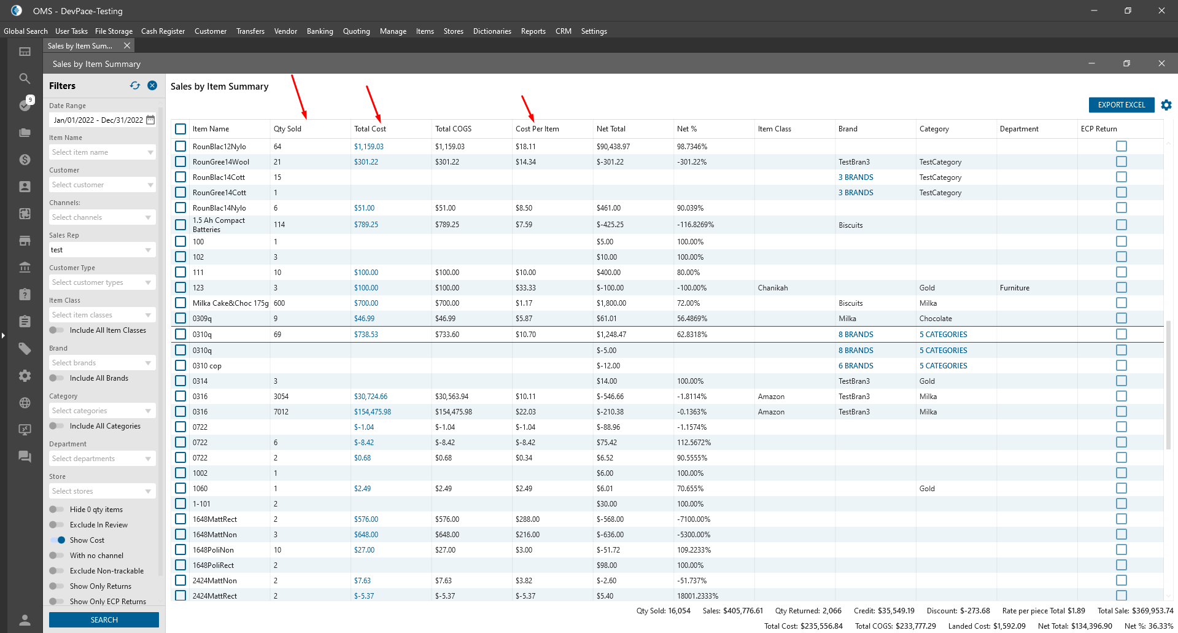
Task: Click the magnifier search icon in sidebar
Action: 25,79
